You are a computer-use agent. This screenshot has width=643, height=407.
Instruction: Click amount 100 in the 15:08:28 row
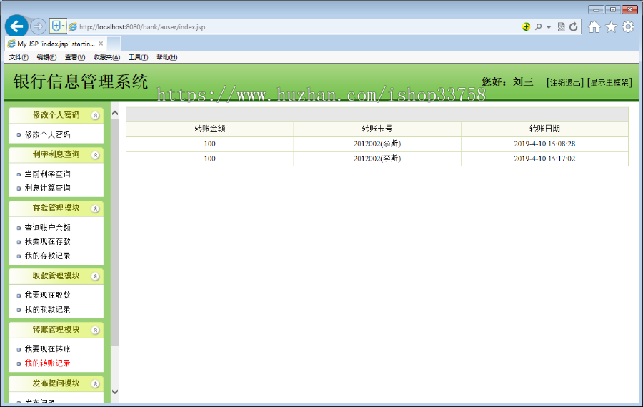tap(210, 144)
